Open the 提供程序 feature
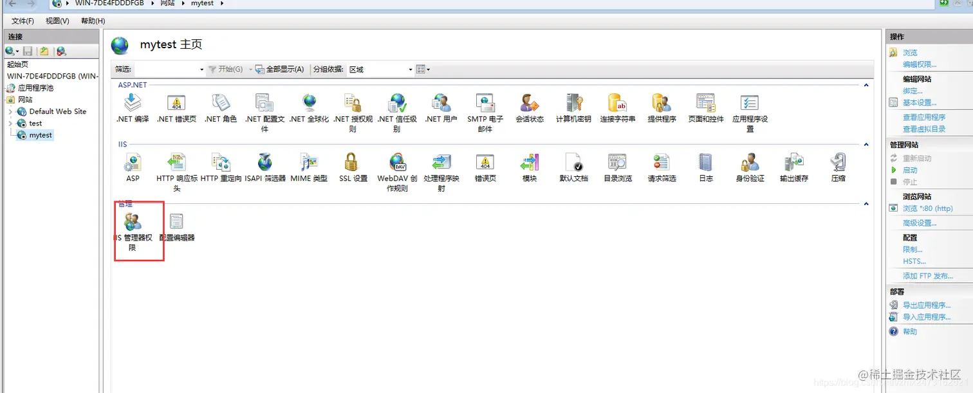The image size is (973, 393). point(662,109)
